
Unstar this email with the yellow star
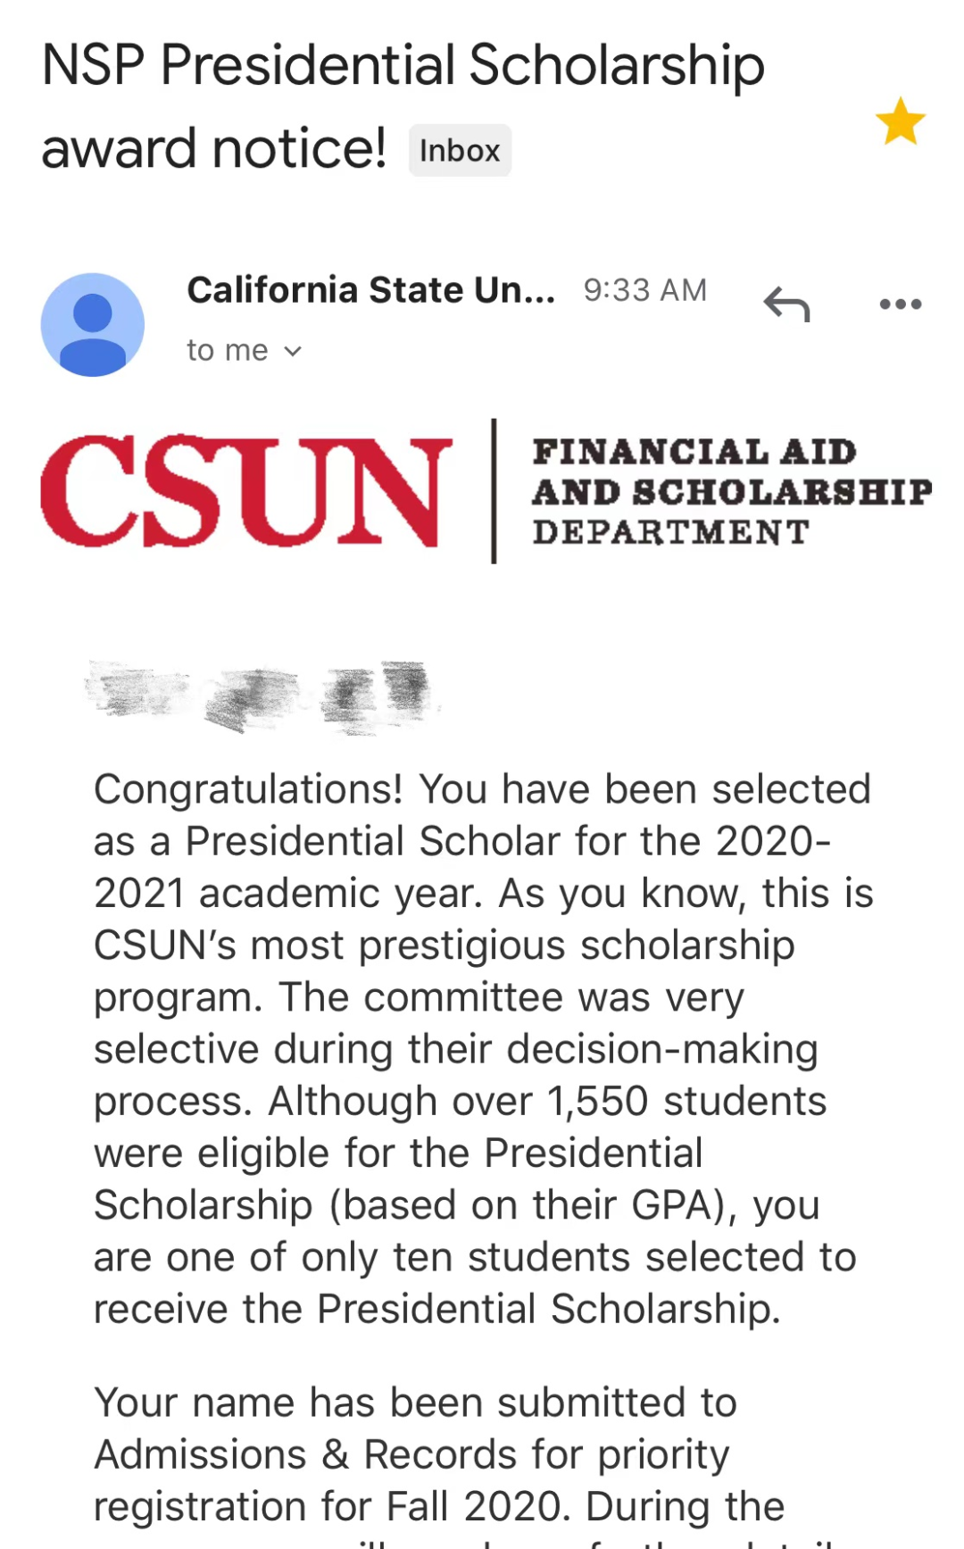point(900,121)
